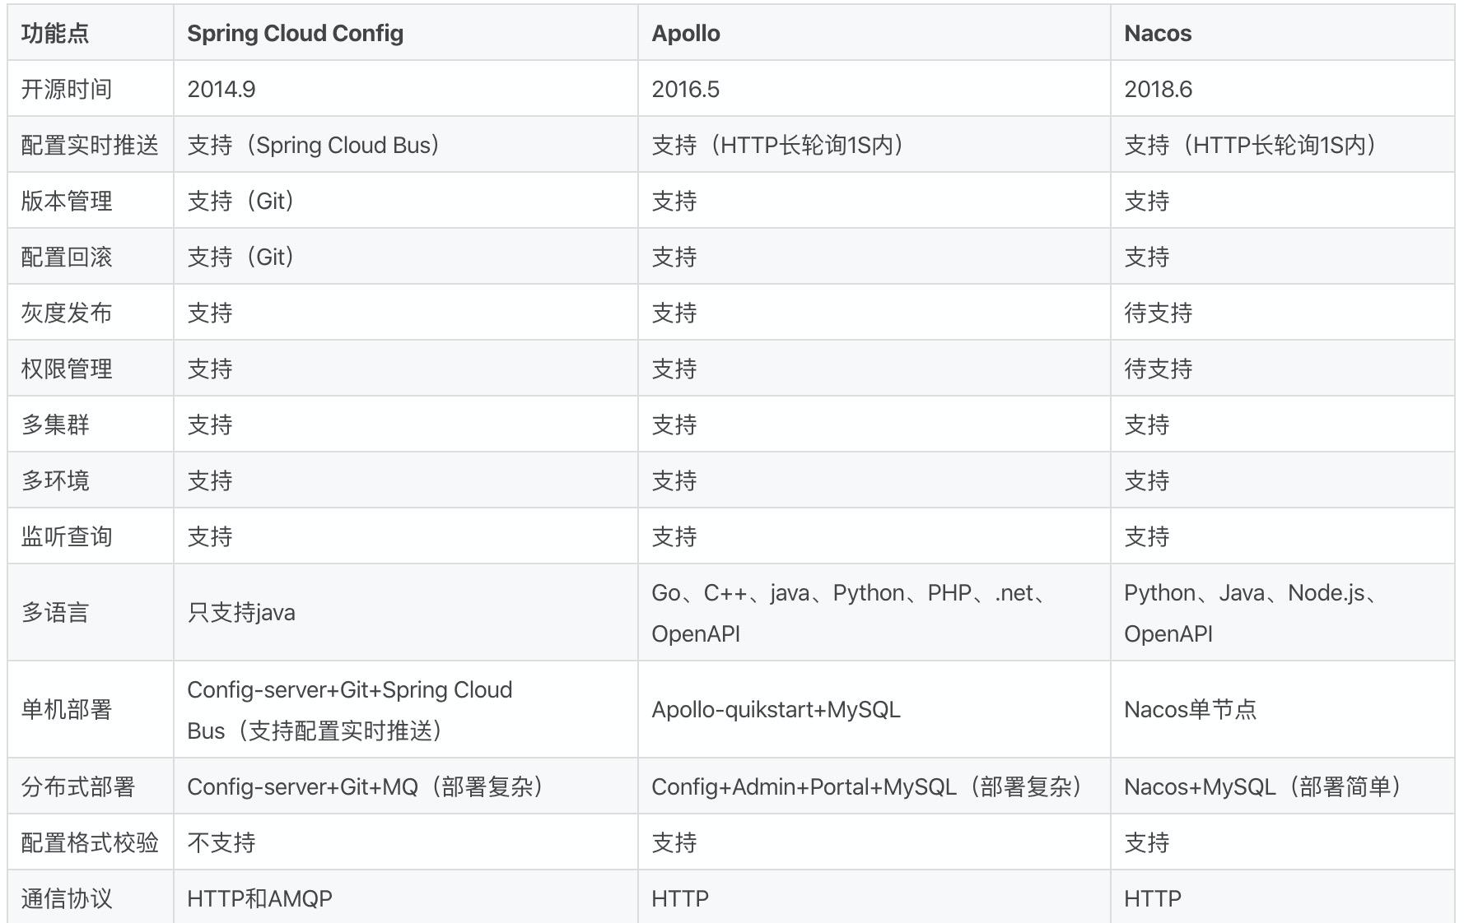The height and width of the screenshot is (923, 1464).
Task: Click Apollo's '支持（HTTP长轮询1S内）' cell
Action: pos(874,145)
